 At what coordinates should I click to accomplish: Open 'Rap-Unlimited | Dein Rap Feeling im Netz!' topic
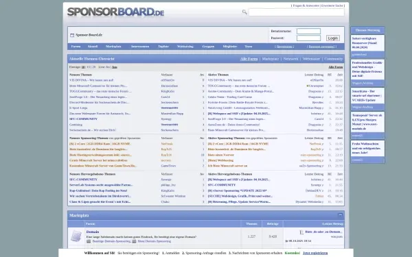coord(98,191)
